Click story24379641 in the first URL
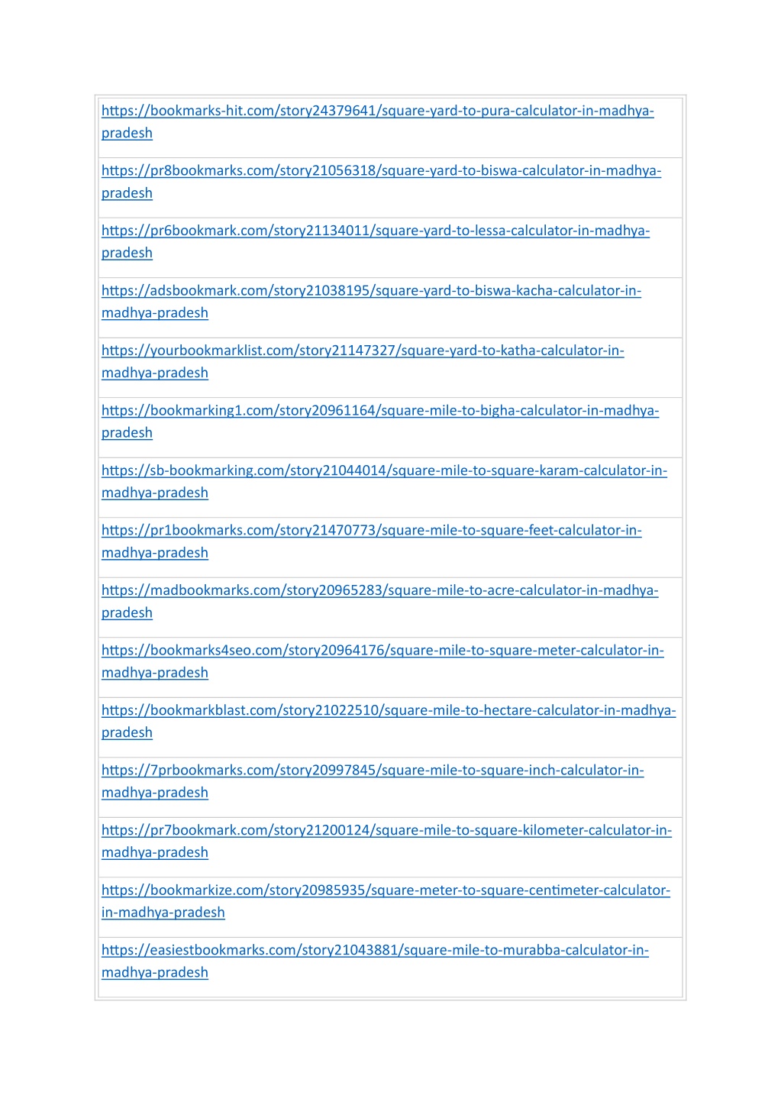Viewport: 781px width, 1105px height. [328, 111]
